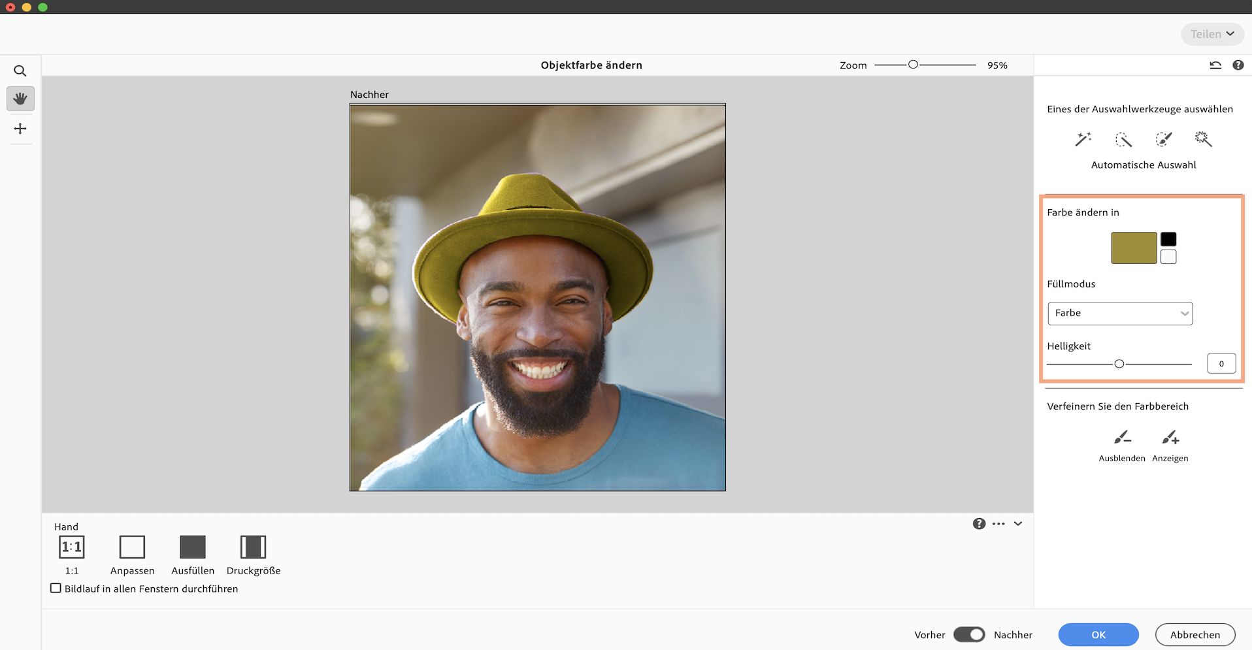Click the Druckgröße print-size icon

pos(253,547)
